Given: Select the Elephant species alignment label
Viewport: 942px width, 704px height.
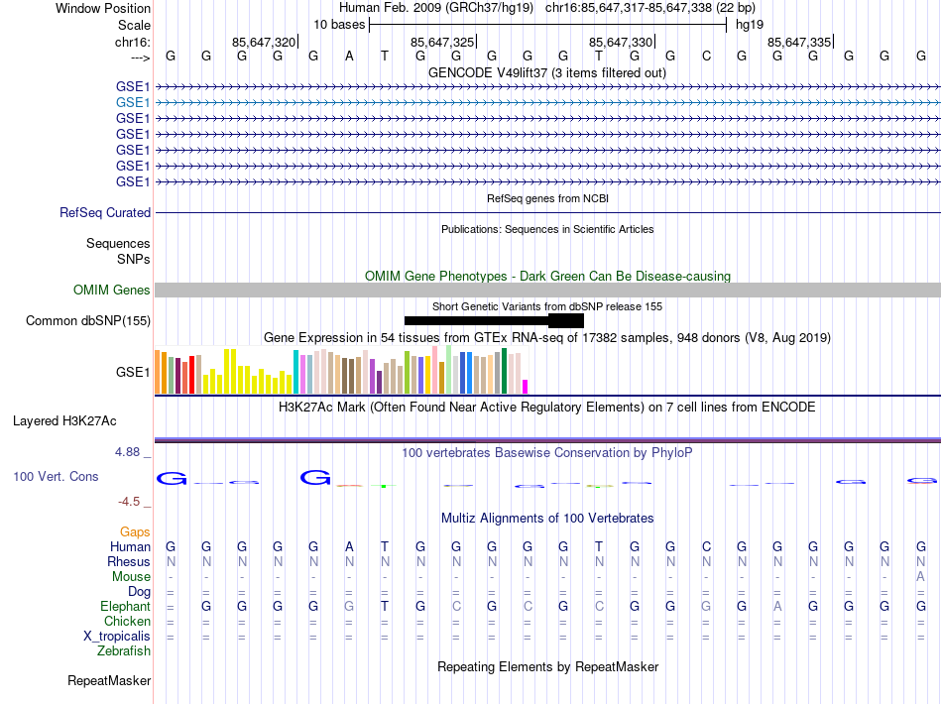Looking at the screenshot, I should pos(125,607).
